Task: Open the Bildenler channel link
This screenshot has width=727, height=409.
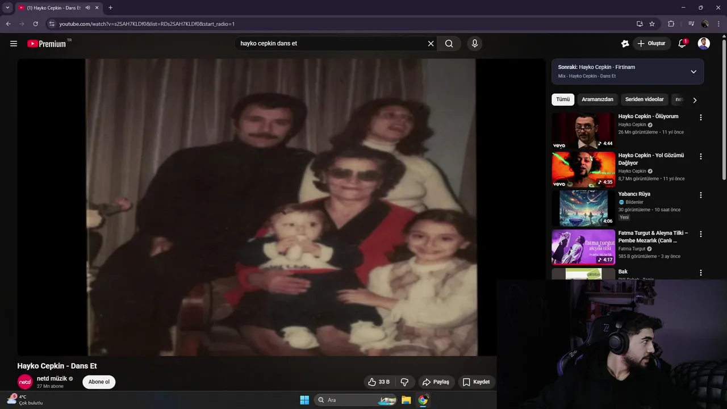Action: [634, 202]
